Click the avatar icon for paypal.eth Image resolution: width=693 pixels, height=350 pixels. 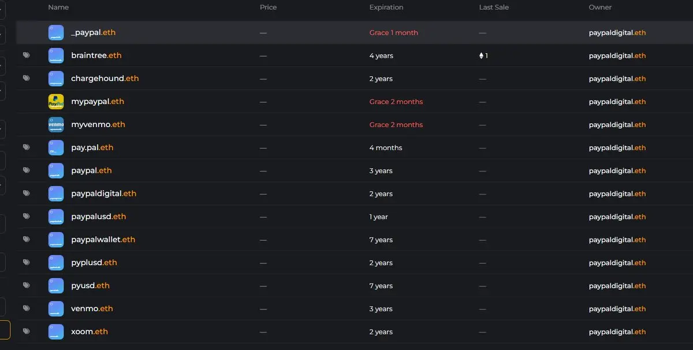tap(56, 171)
